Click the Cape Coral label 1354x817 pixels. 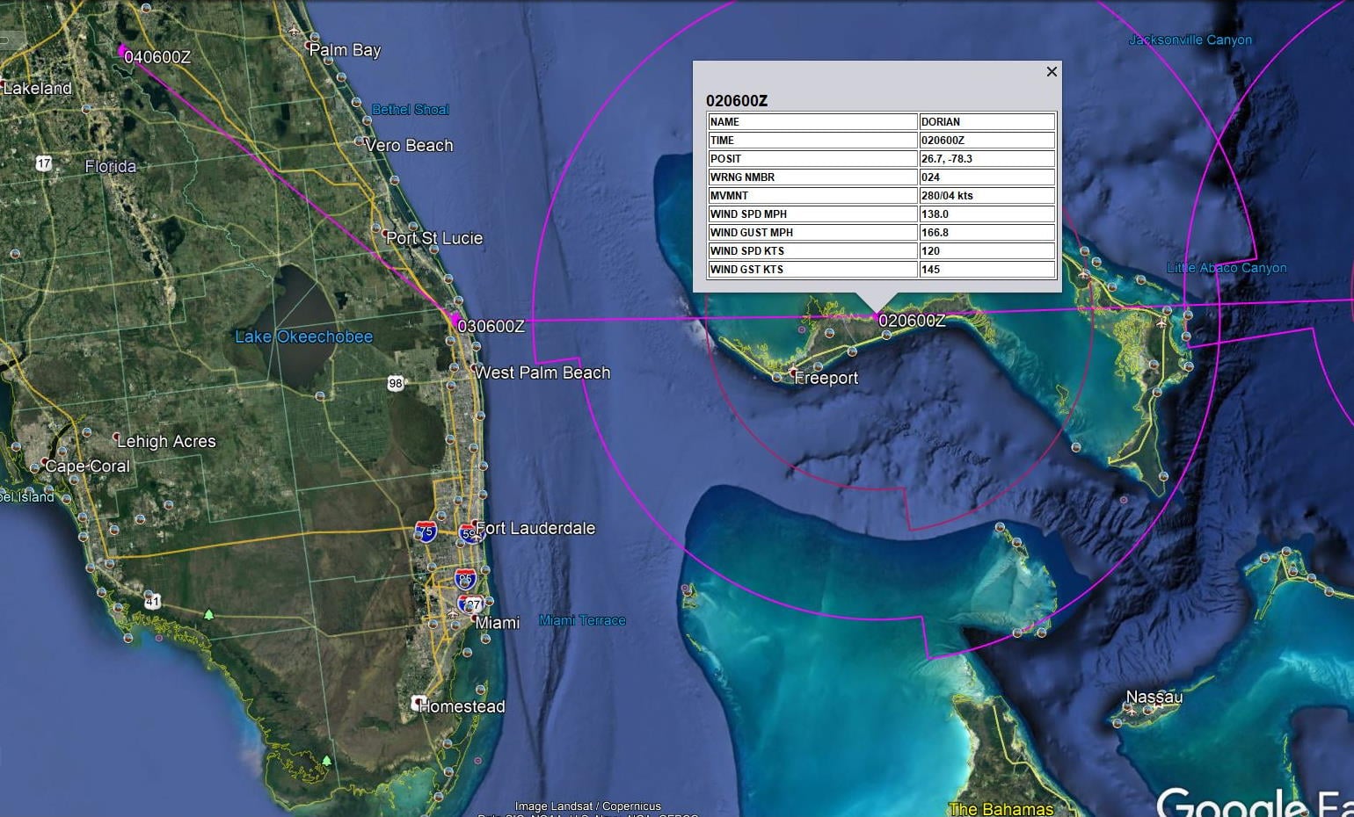click(87, 466)
